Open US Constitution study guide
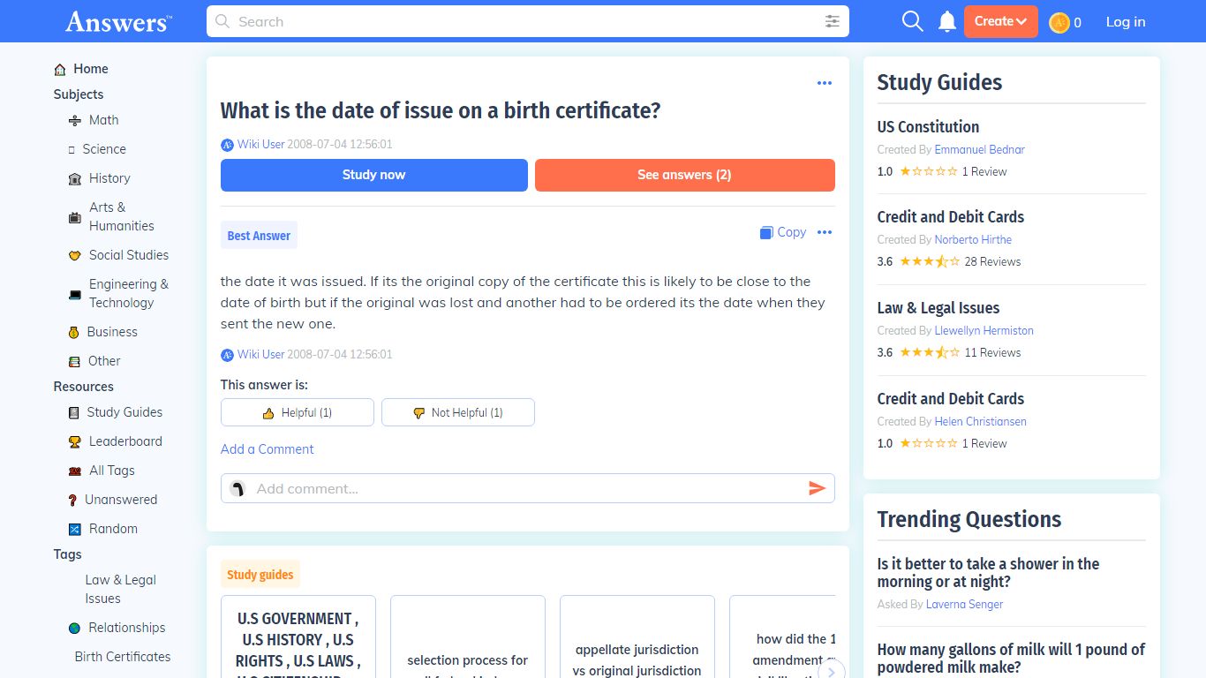This screenshot has height=678, width=1206. pos(928,127)
